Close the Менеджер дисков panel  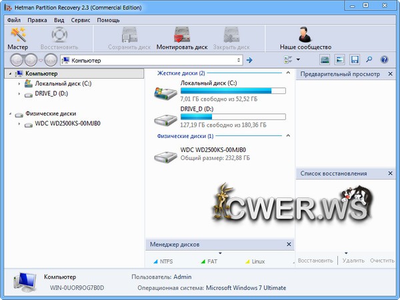[288, 245]
